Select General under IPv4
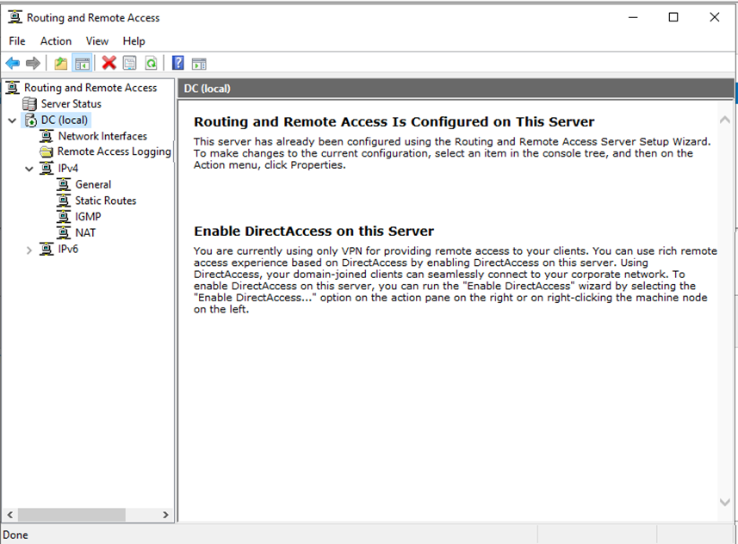The width and height of the screenshot is (738, 544). click(93, 184)
